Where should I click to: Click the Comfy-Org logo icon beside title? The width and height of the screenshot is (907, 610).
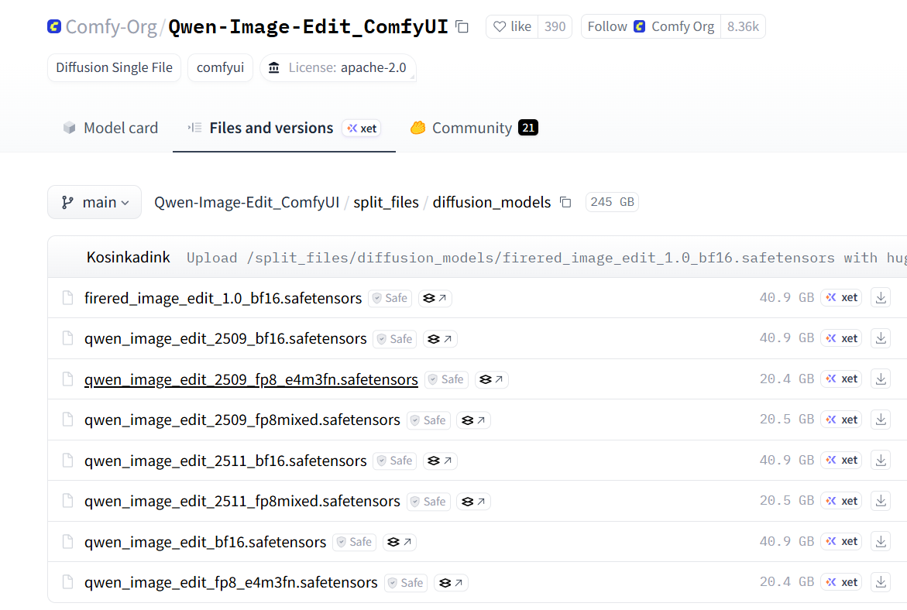point(54,26)
